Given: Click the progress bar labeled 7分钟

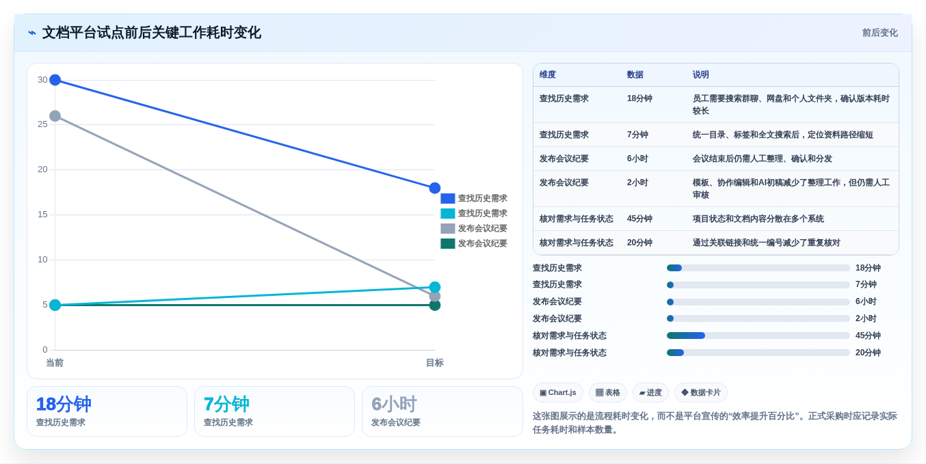Looking at the screenshot, I should pyautogui.click(x=758, y=285).
